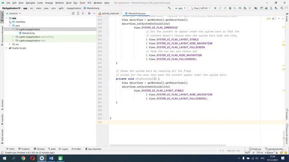Click Sync Project with Gradle Files icon
289x162 pixels.
(266, 8)
